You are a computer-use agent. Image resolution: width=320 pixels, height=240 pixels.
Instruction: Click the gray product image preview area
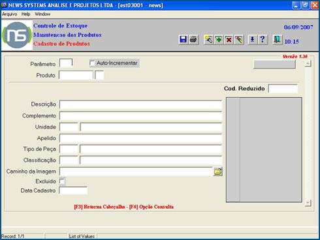point(264,150)
